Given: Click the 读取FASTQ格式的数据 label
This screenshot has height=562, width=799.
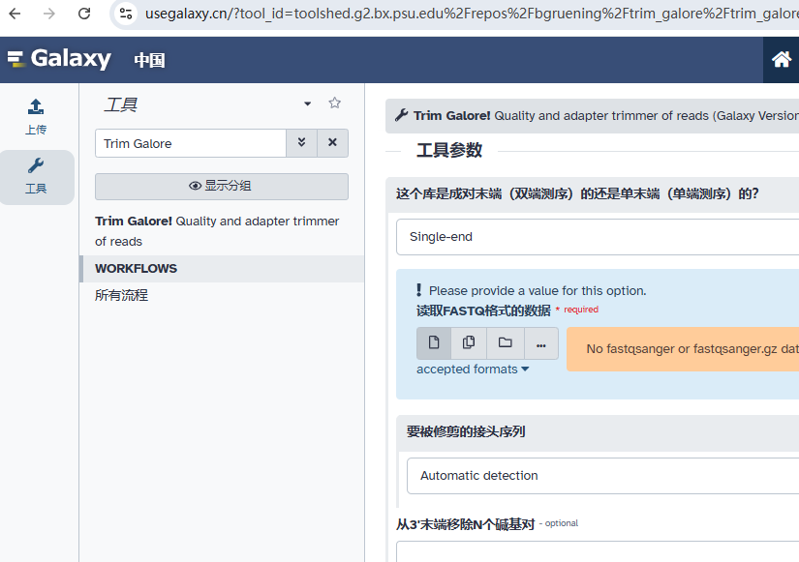Looking at the screenshot, I should pyautogui.click(x=483, y=311).
